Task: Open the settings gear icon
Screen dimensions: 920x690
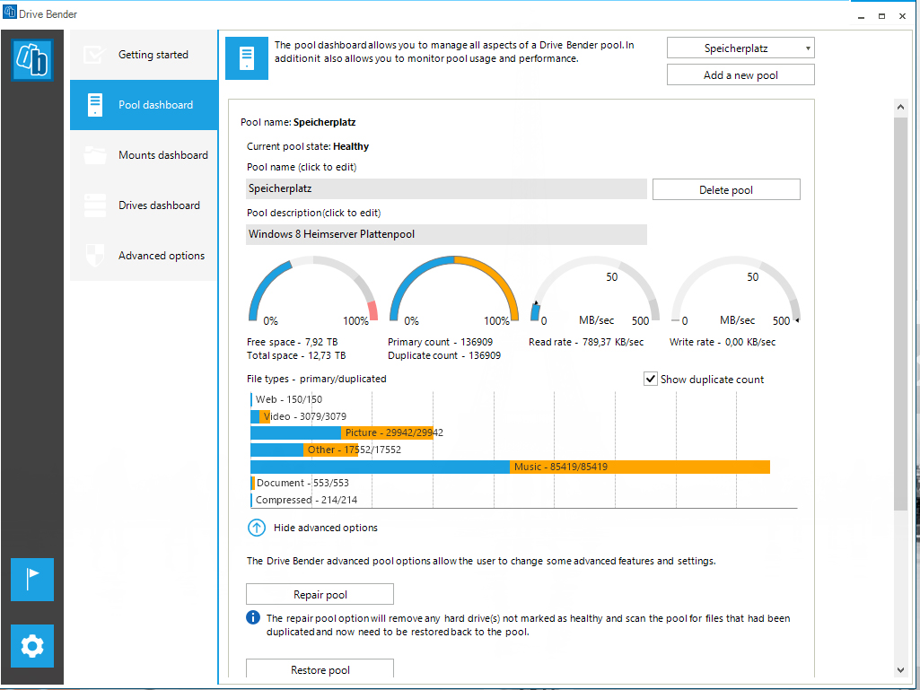Action: pos(32,646)
